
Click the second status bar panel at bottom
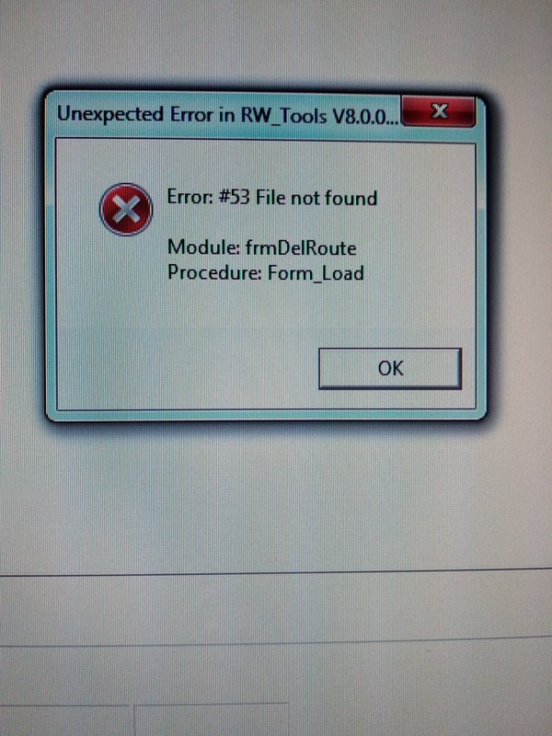coord(212,719)
